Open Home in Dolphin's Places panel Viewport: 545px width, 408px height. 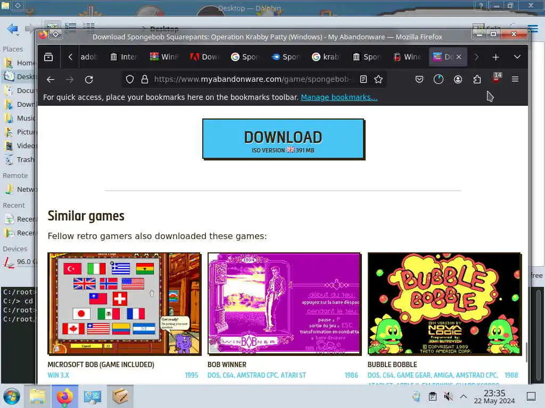(20, 63)
